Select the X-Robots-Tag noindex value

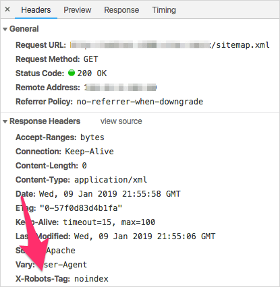point(91,279)
